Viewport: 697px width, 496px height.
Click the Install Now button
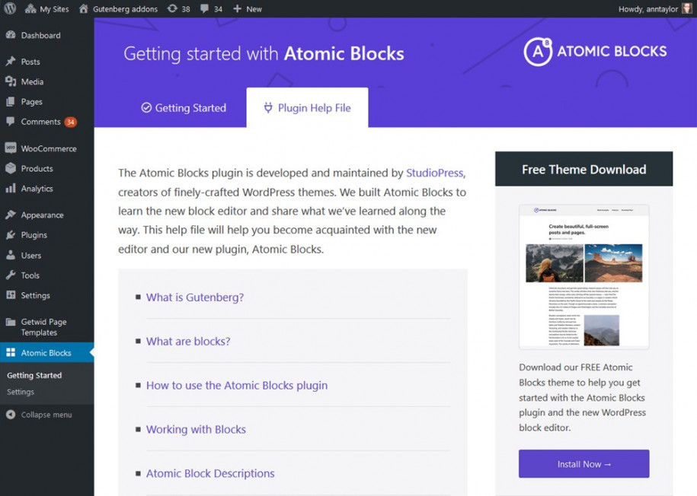click(583, 463)
